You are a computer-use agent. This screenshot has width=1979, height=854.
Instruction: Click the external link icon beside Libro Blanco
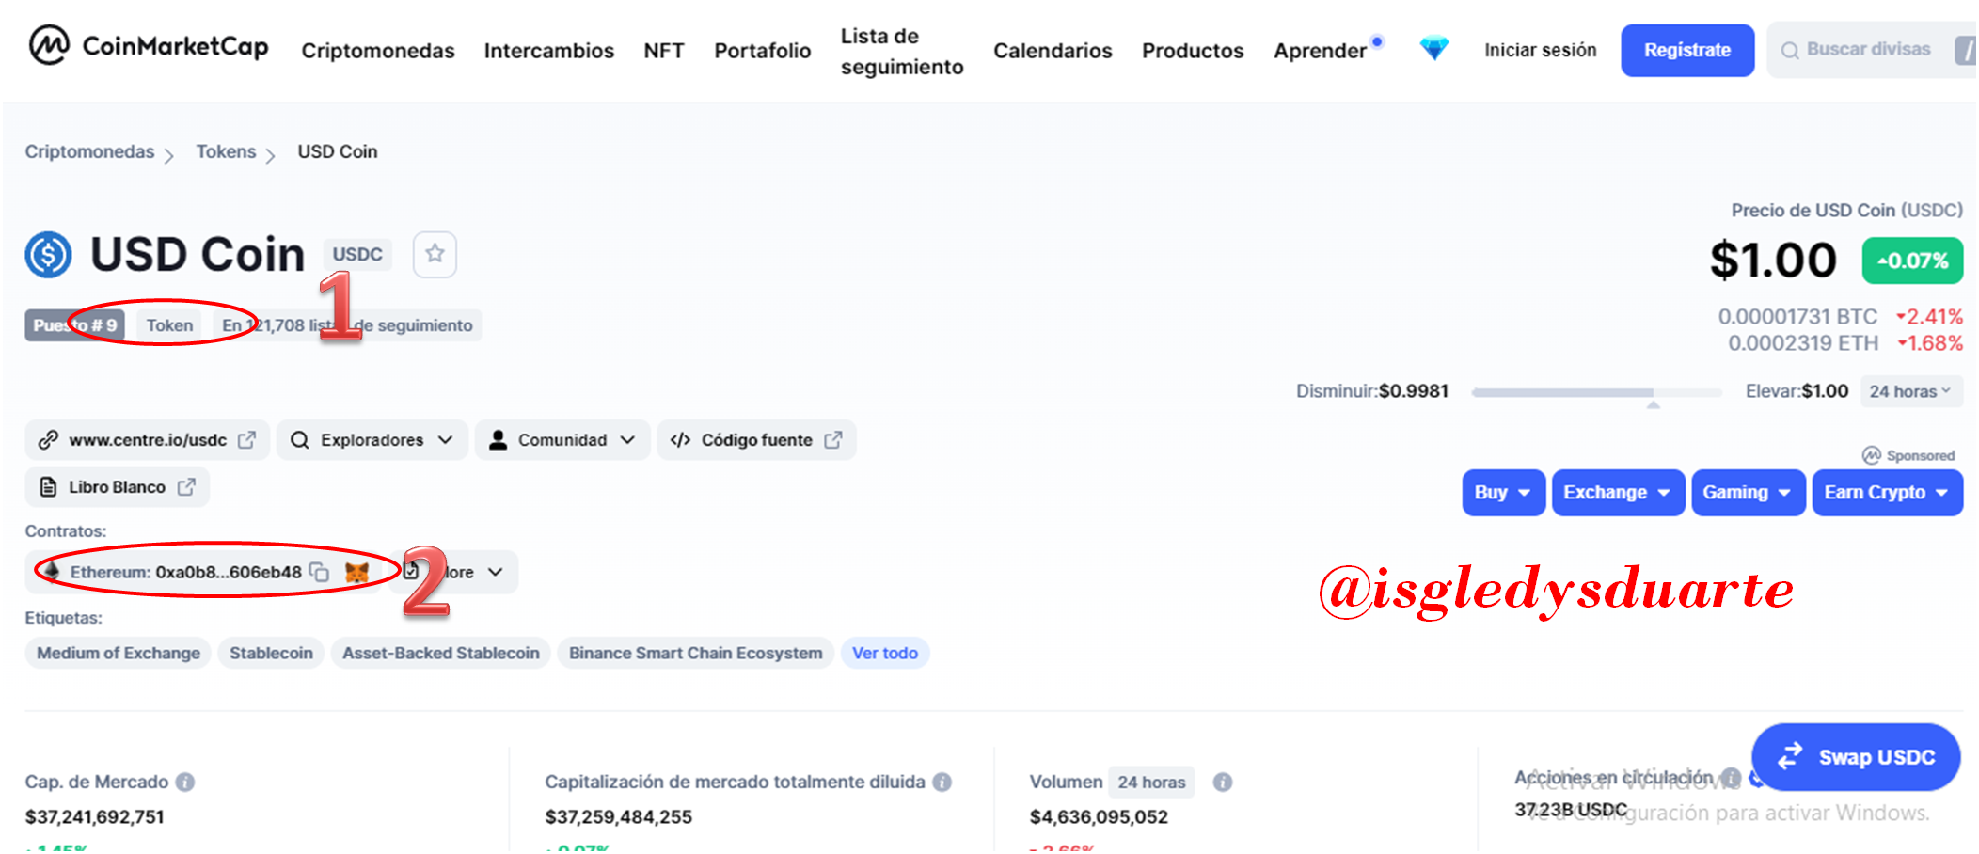tap(186, 487)
